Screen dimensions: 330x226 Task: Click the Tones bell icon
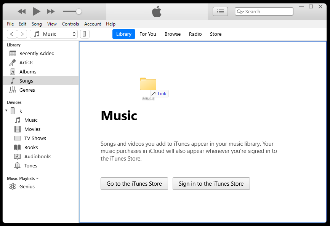(18, 166)
